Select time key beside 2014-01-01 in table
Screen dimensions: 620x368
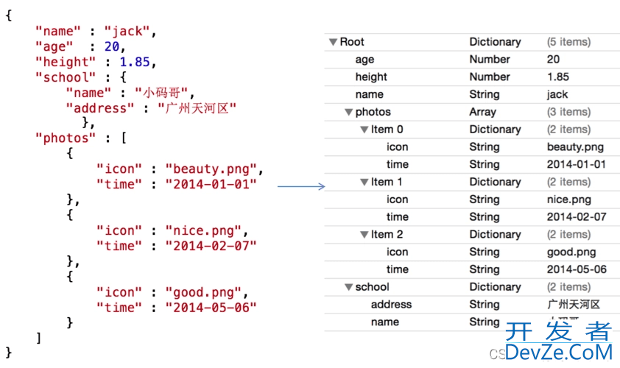click(398, 164)
